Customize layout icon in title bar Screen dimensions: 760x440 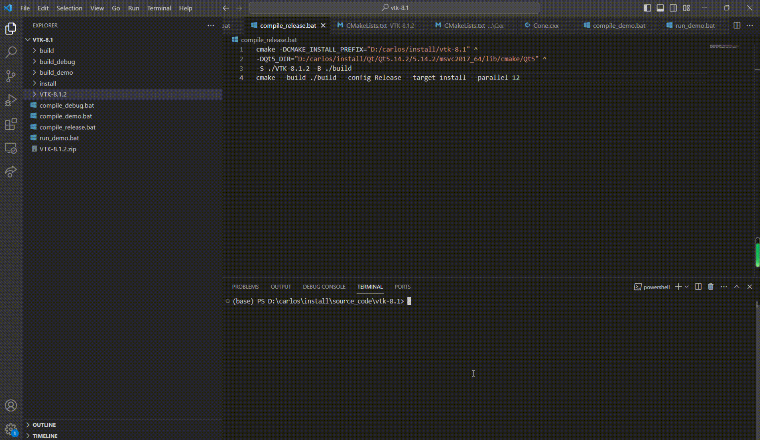coord(687,8)
